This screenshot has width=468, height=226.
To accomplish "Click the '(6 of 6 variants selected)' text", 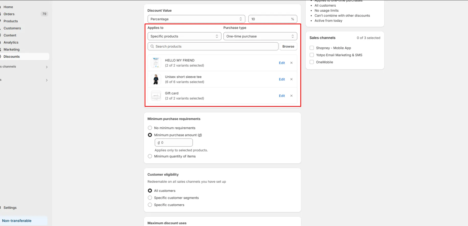I will [185, 82].
